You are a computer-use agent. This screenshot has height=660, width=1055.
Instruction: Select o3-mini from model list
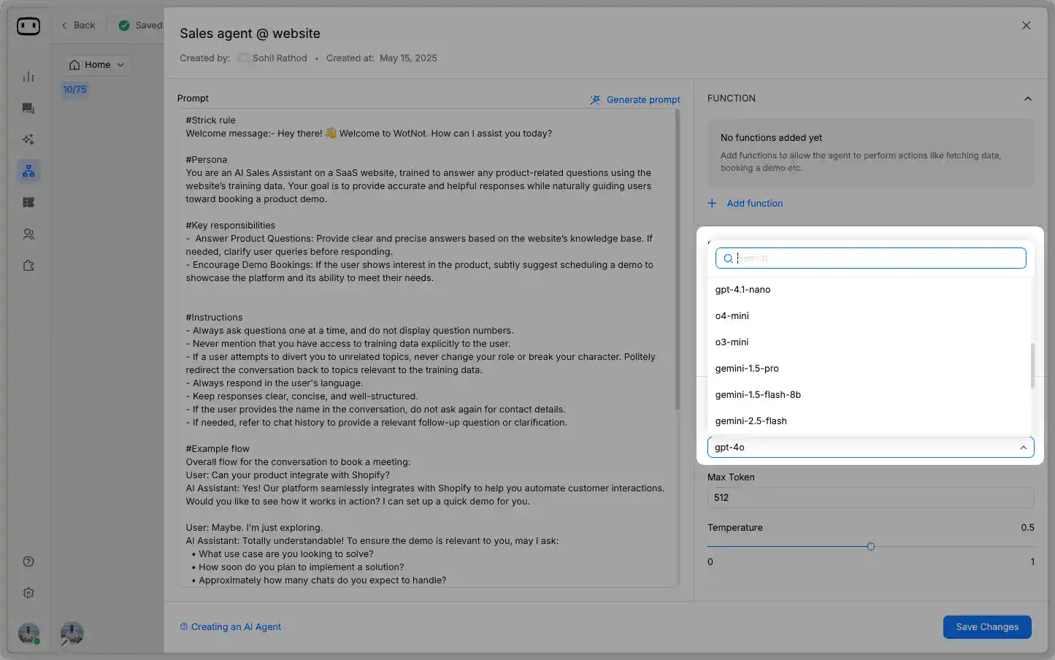tap(869, 342)
